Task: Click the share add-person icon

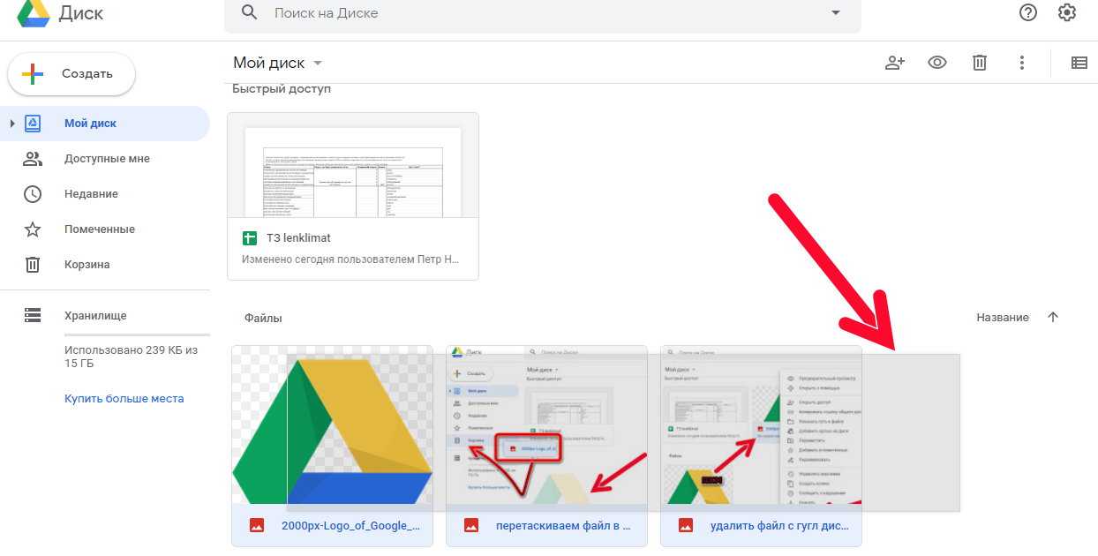Action: 895,63
